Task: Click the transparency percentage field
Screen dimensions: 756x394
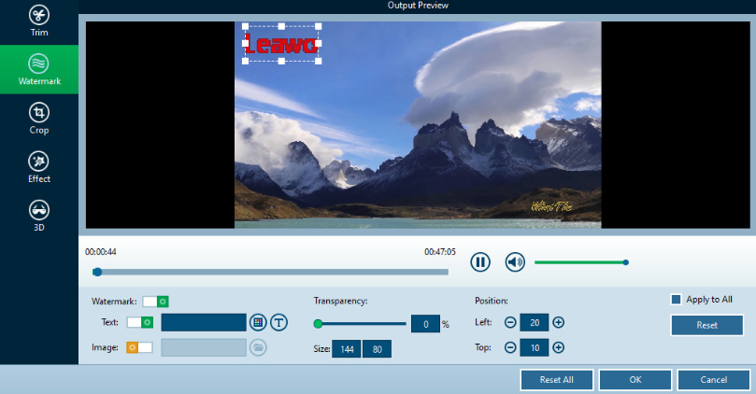Action: point(425,324)
